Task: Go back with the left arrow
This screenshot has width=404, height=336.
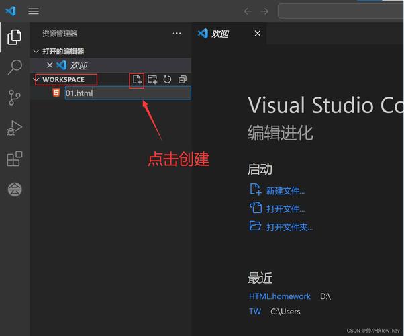Action: 248,11
